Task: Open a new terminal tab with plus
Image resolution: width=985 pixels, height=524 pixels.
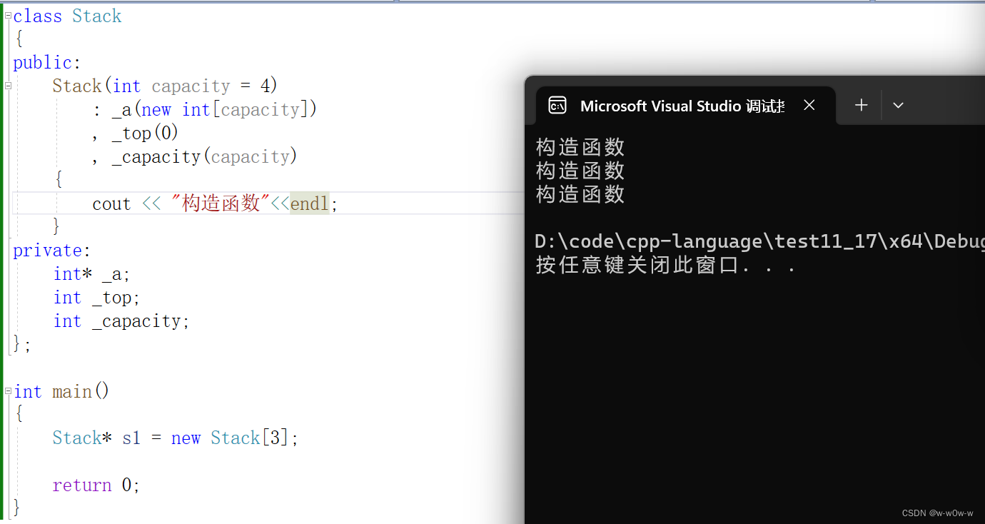Action: click(862, 105)
